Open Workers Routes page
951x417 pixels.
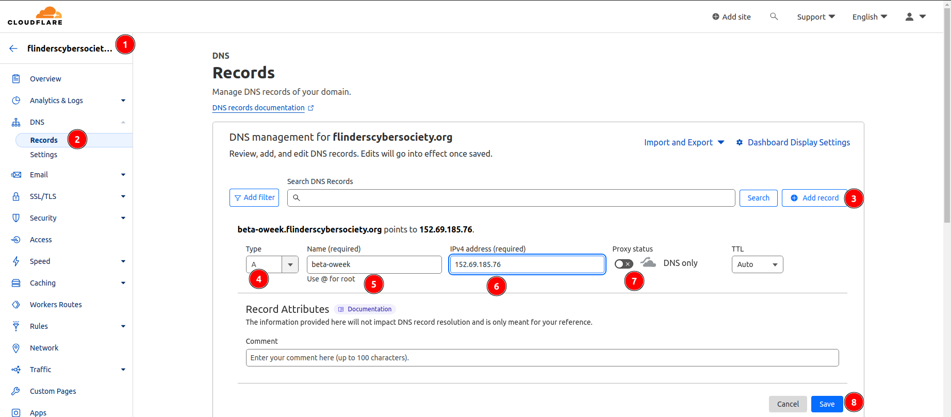(x=56, y=305)
